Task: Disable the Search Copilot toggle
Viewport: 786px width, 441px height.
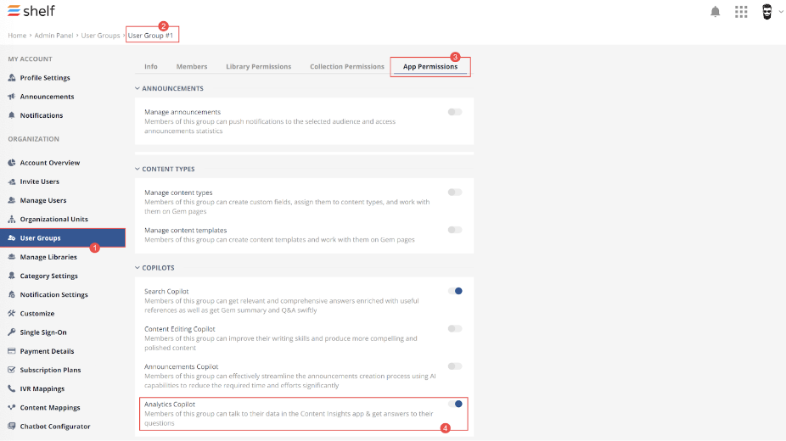Action: pos(455,291)
